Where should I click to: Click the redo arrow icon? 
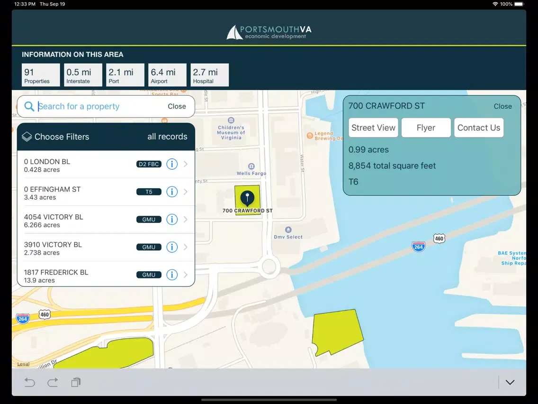53,382
